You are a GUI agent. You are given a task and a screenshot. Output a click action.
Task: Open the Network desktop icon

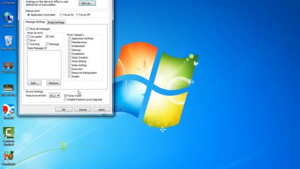coord(8,19)
